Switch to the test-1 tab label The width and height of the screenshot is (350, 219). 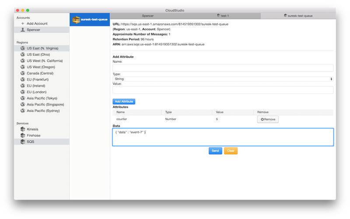[x=225, y=16]
